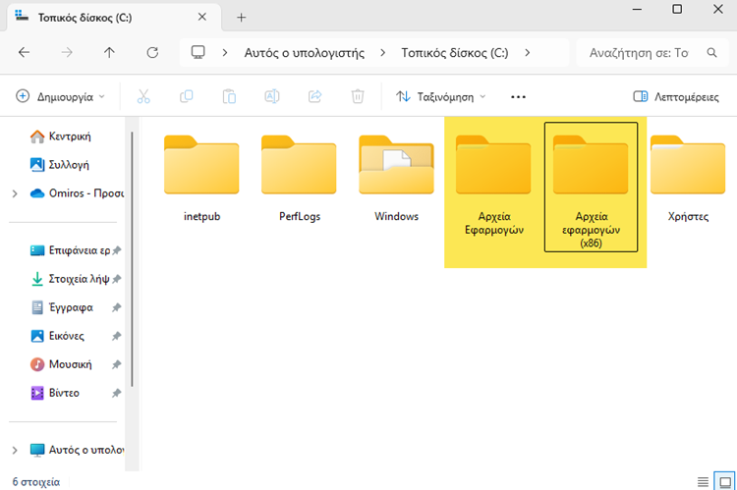Viewport: 737px width, 490px height.
Task: Click the 6 στοιχεία status text
Action: click(x=36, y=482)
